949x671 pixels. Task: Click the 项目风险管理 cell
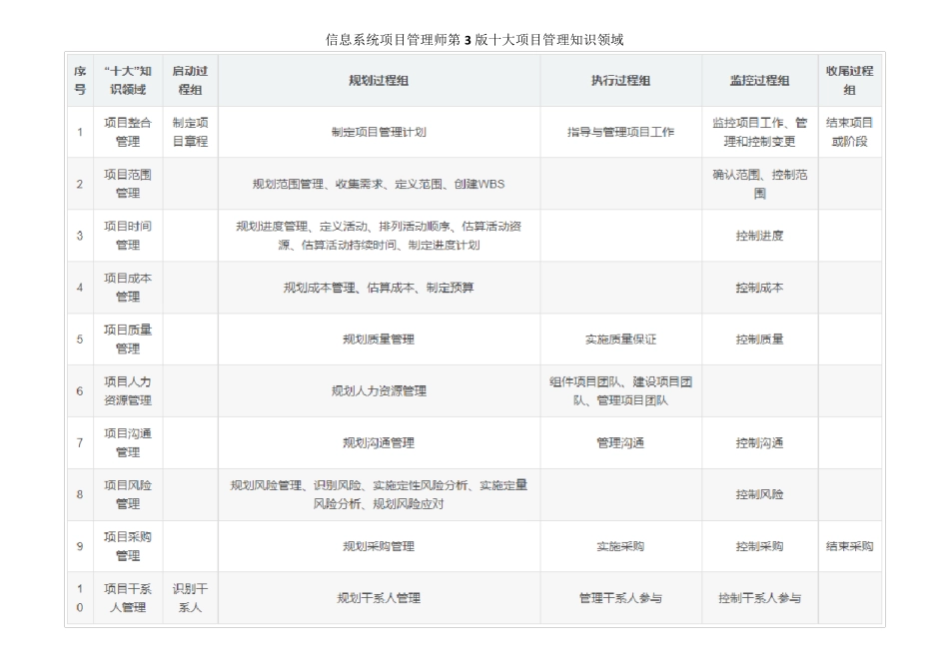(x=128, y=494)
